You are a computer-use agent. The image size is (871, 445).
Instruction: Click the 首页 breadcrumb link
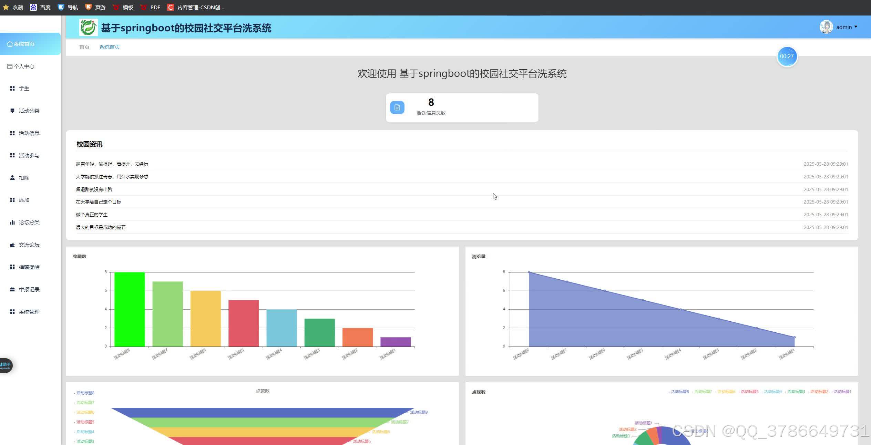point(84,47)
